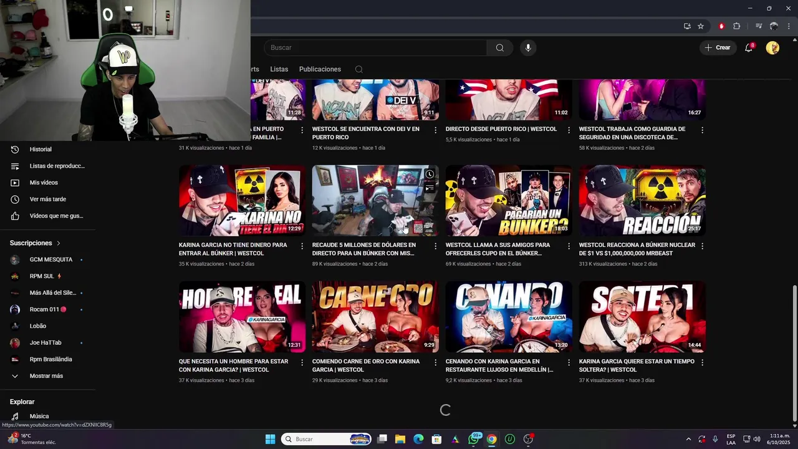Open OBS Studio from taskbar
Screen dimensions: 798x449
pos(528,439)
